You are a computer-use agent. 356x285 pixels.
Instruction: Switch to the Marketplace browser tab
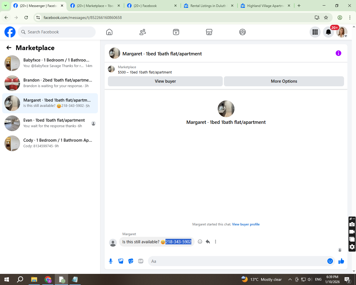coord(95,6)
